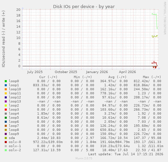Screen dimensions: 168x162
Task: Click the loop13 purple color swatch
Action: pos(6,101)
